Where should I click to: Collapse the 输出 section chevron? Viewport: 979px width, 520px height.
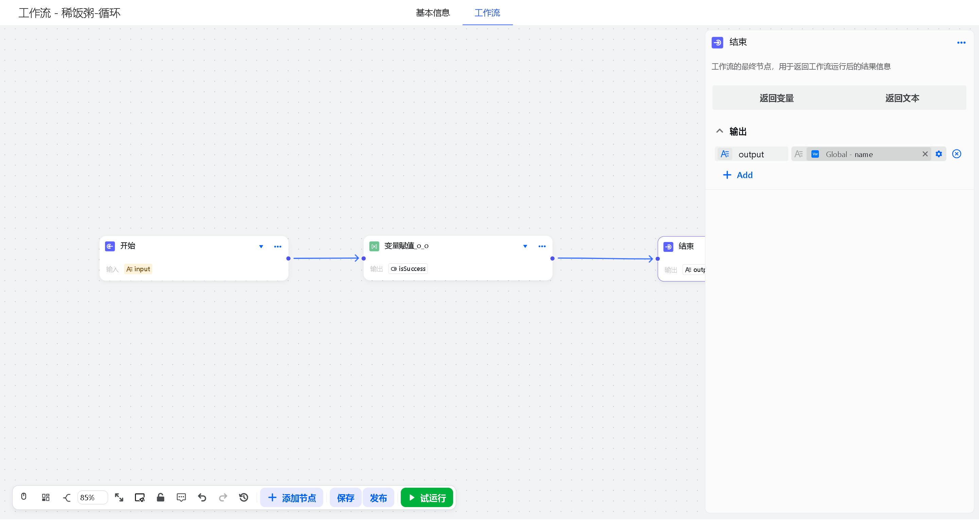(x=719, y=131)
